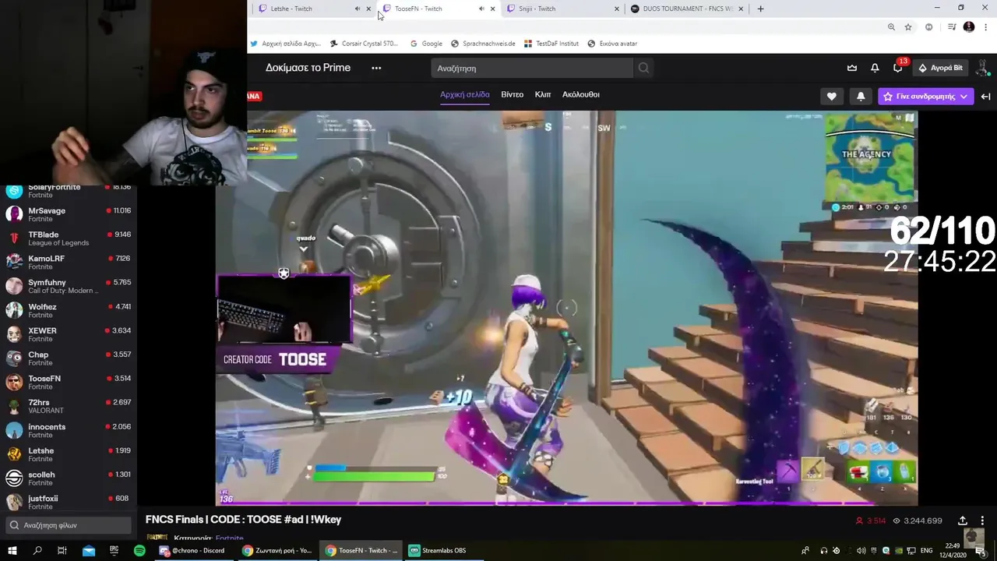This screenshot has height=561, width=997.
Task: Open Wolfiez channel in sidebar
Action: click(x=69, y=310)
